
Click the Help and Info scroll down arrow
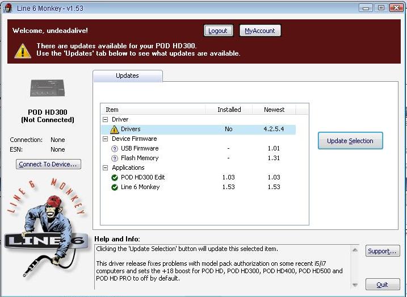click(355, 285)
